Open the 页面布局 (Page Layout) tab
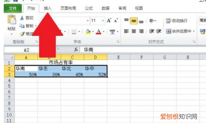206x123 pixels. pyautogui.click(x=68, y=8)
